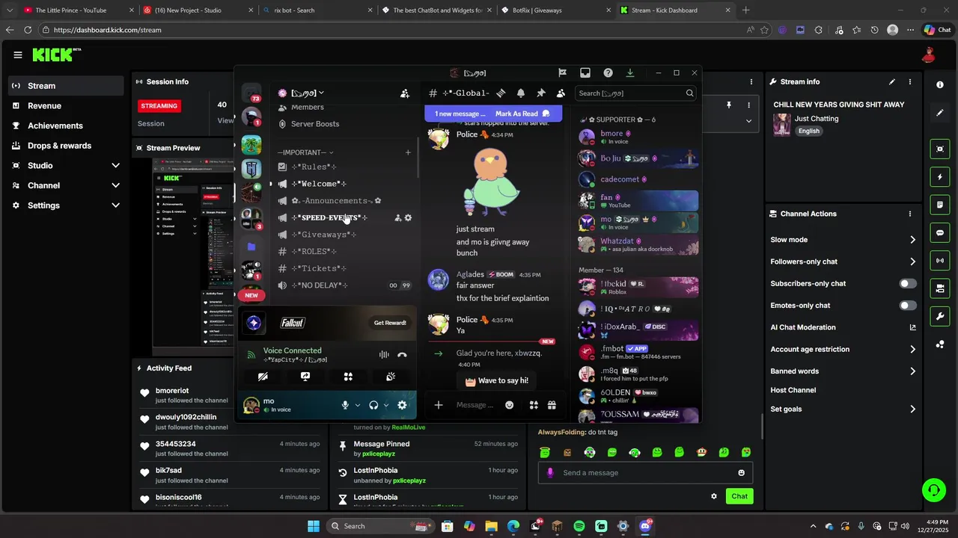Click Wave to say hi button
Viewport: 958px width, 538px height.
(497, 380)
